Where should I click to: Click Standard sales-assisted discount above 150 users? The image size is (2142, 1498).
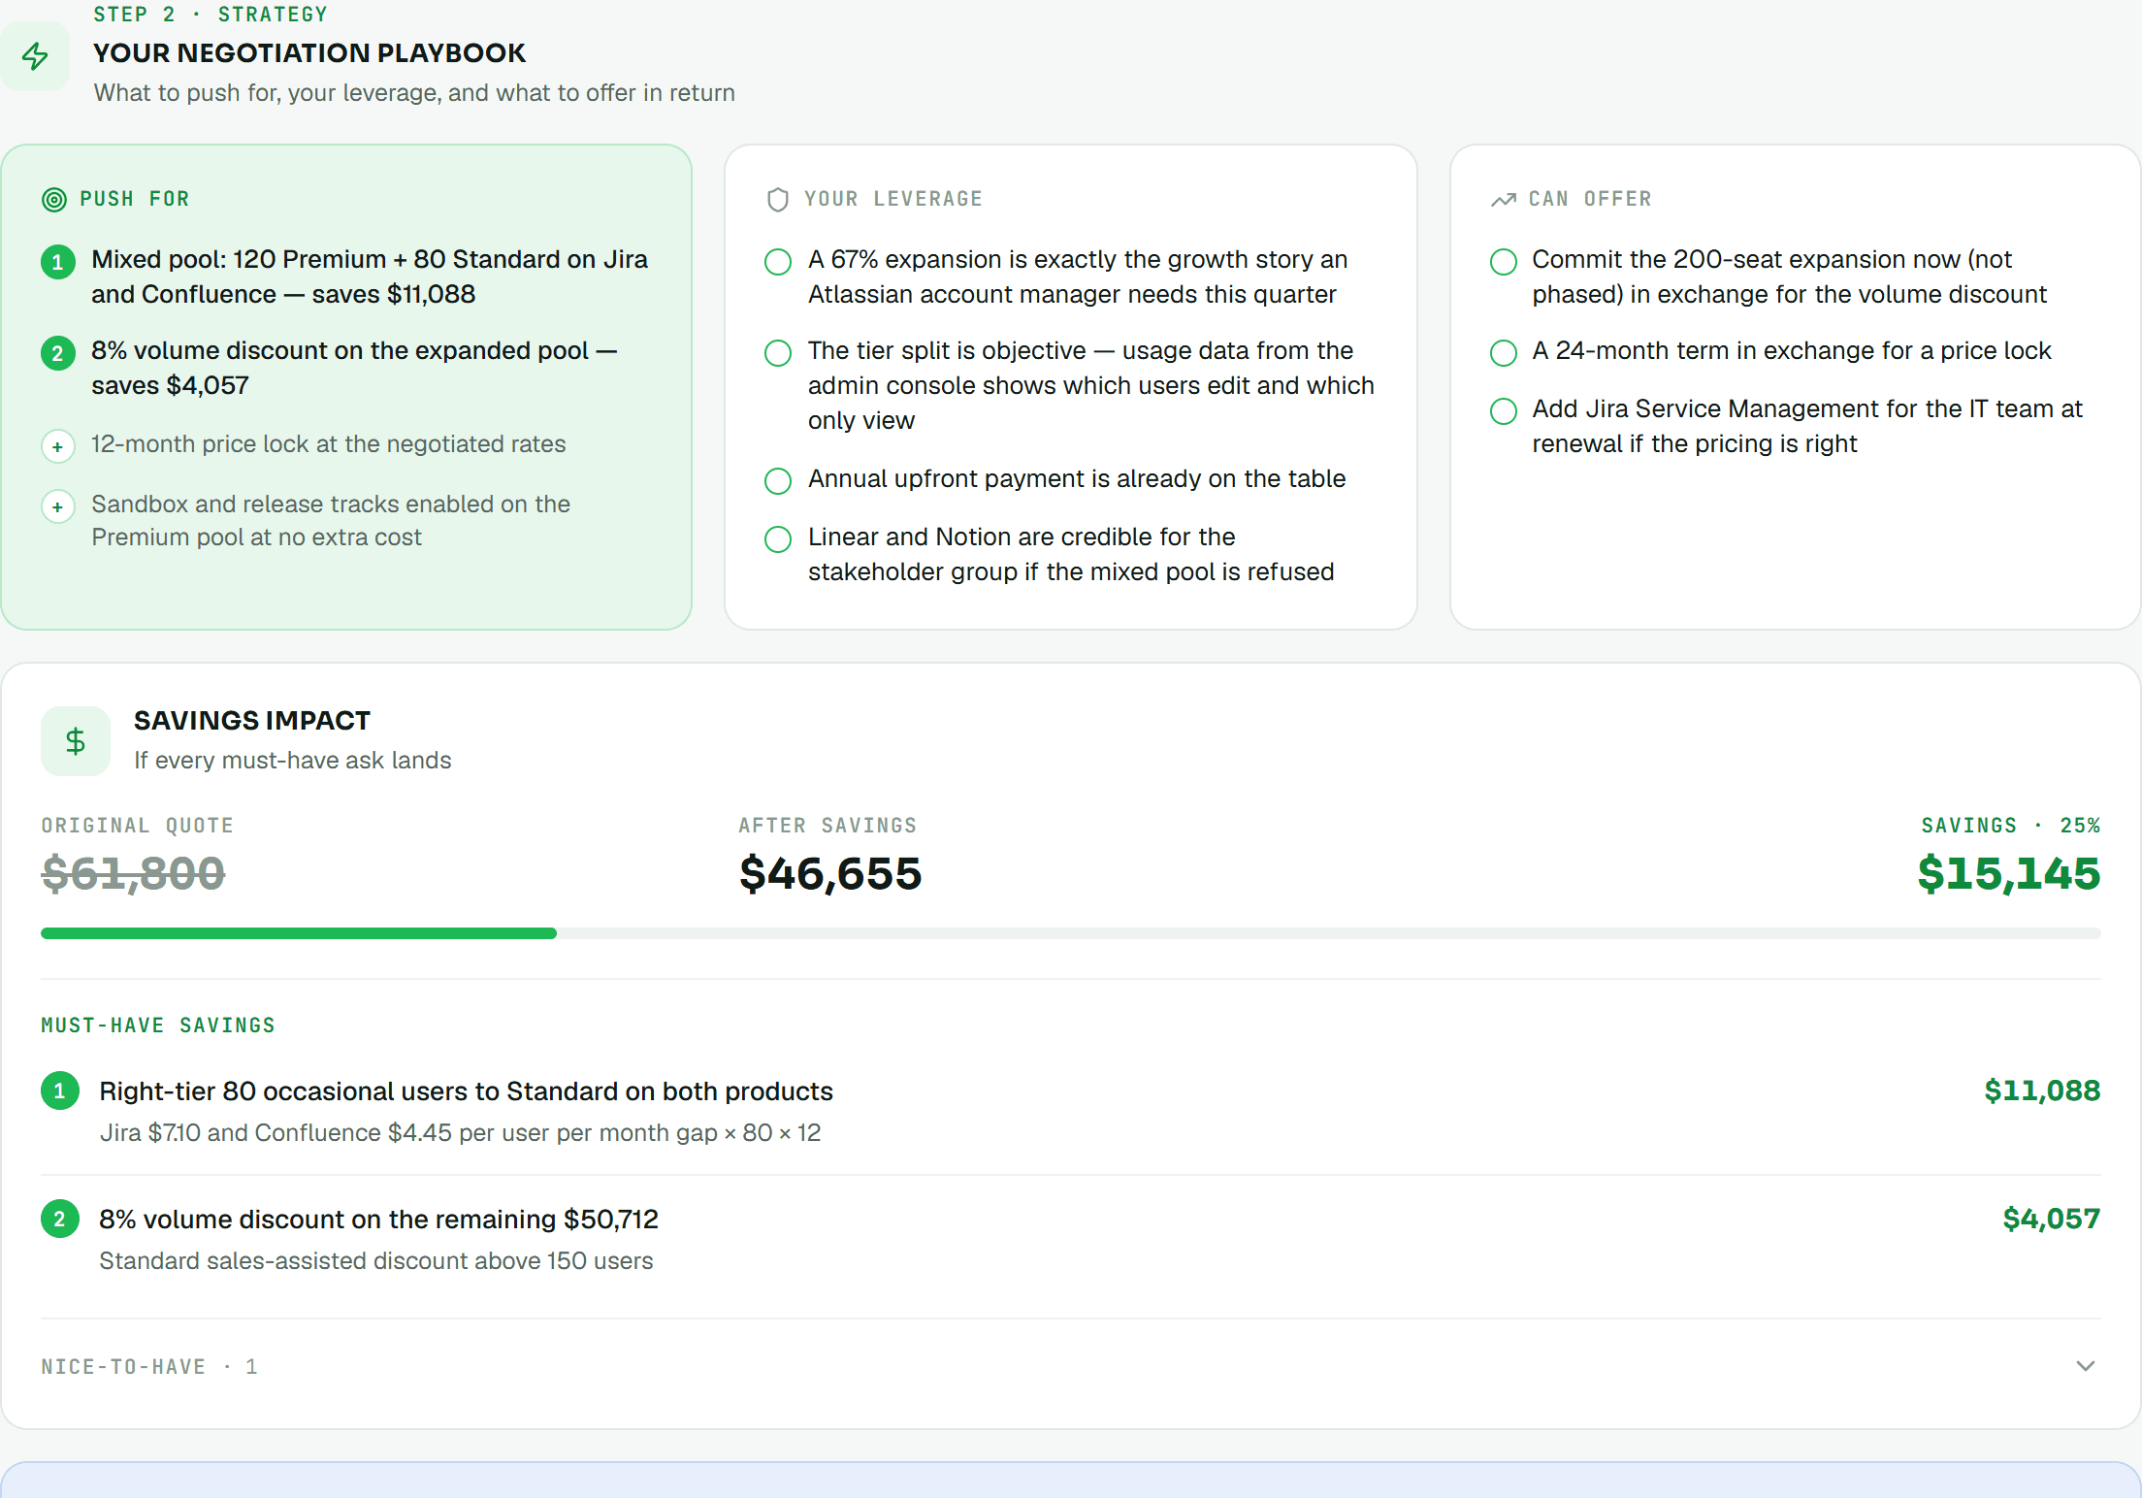tap(376, 1260)
